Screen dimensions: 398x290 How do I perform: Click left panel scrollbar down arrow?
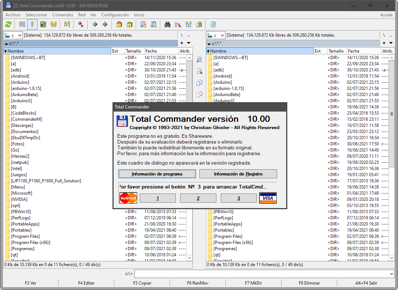pos(189,258)
